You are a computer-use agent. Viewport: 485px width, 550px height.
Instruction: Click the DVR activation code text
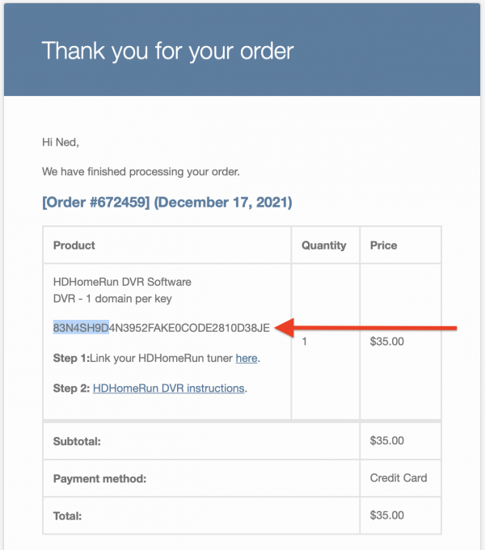[162, 328]
